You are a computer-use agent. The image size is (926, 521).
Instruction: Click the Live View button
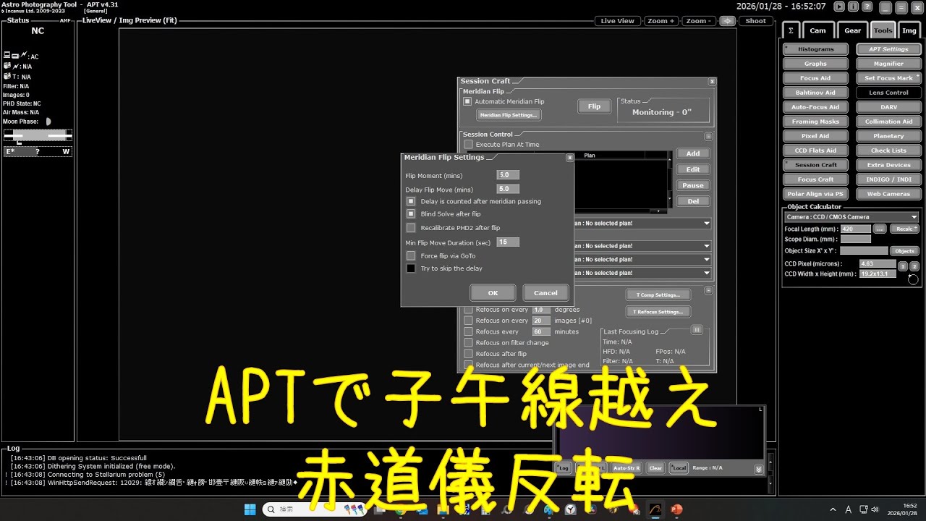(x=617, y=21)
